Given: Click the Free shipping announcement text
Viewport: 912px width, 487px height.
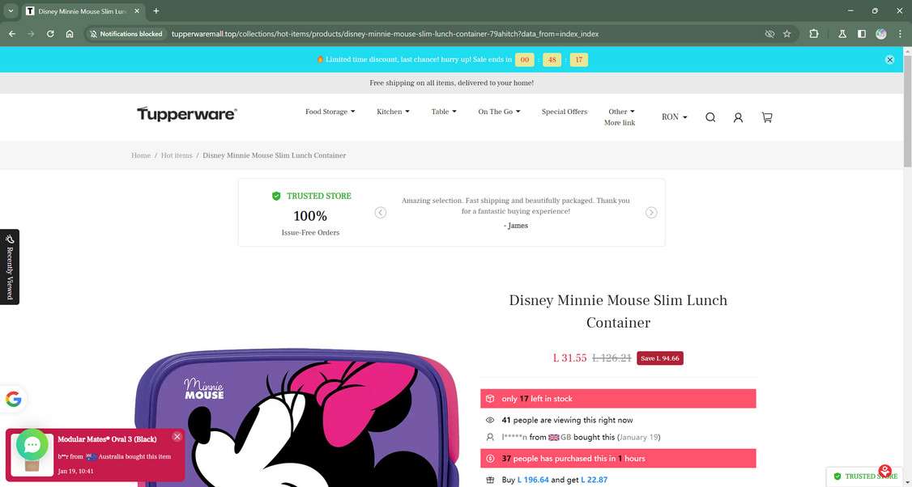Looking at the screenshot, I should point(451,83).
